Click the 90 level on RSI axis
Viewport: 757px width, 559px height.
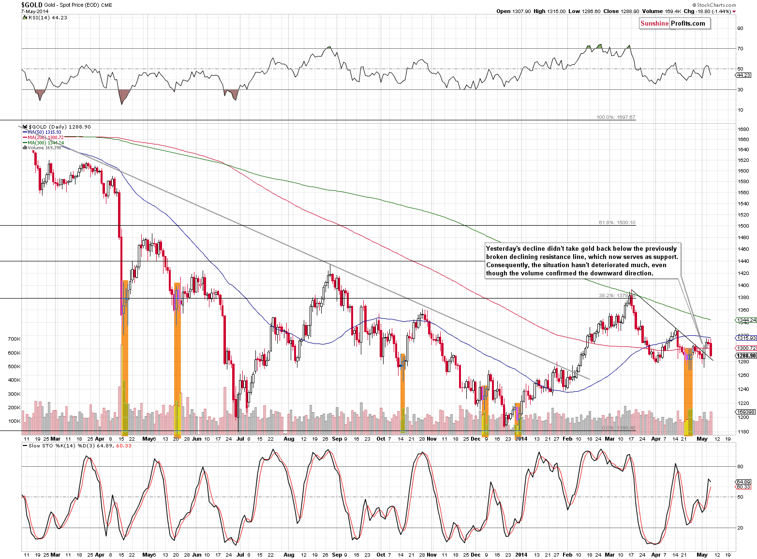(x=740, y=28)
